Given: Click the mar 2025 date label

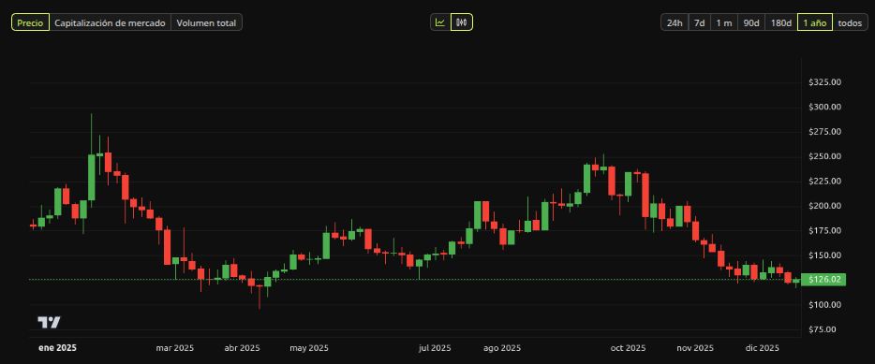Looking at the screenshot, I should pyautogui.click(x=175, y=348).
